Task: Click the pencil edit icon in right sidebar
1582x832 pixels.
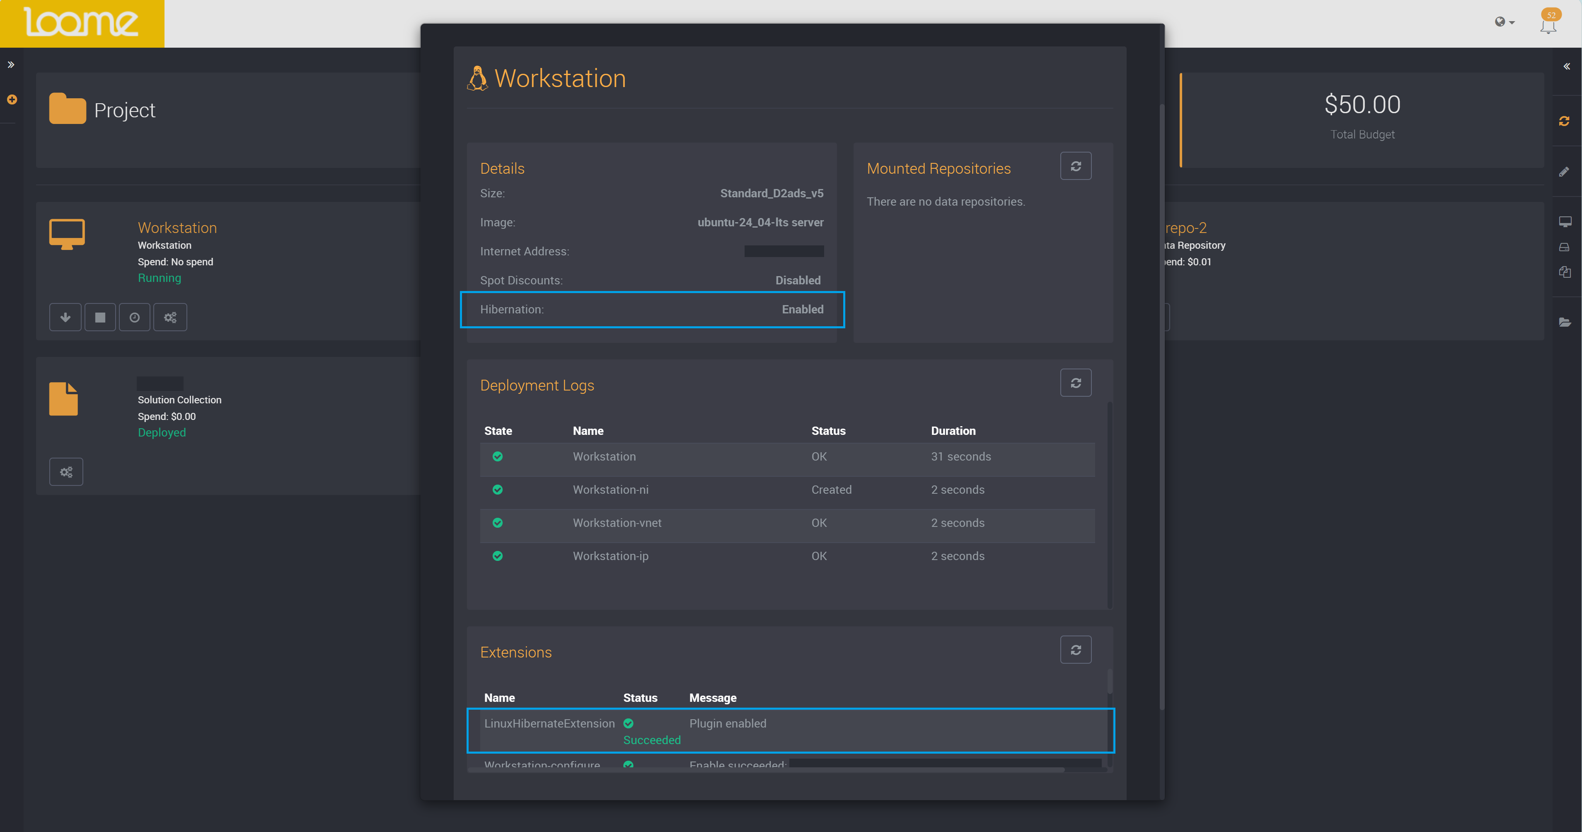Action: click(x=1564, y=172)
